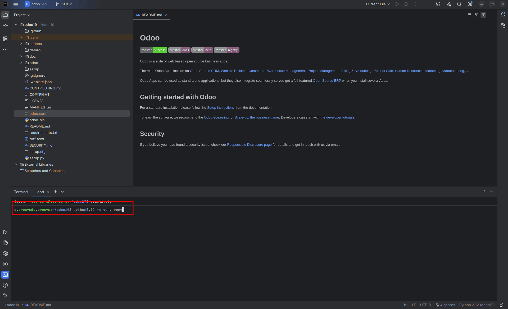
Task: Add a new terminal session
Action: (x=55, y=192)
